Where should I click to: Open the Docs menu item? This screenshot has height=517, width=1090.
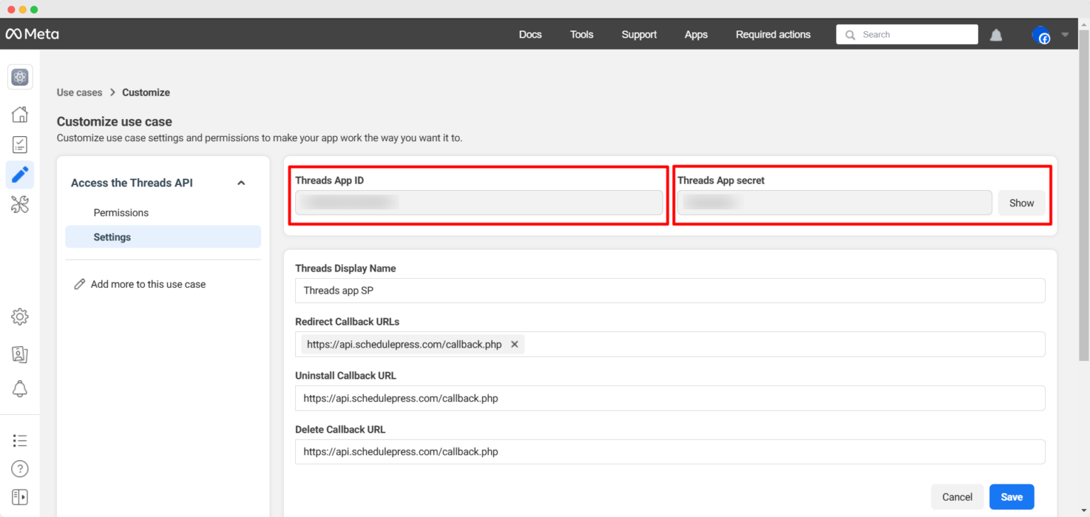[x=530, y=34]
